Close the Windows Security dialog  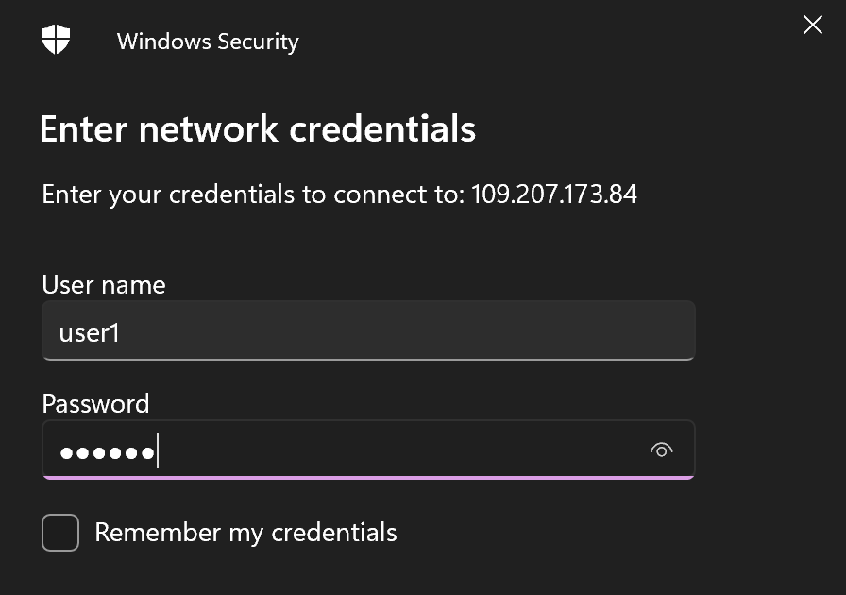813,25
